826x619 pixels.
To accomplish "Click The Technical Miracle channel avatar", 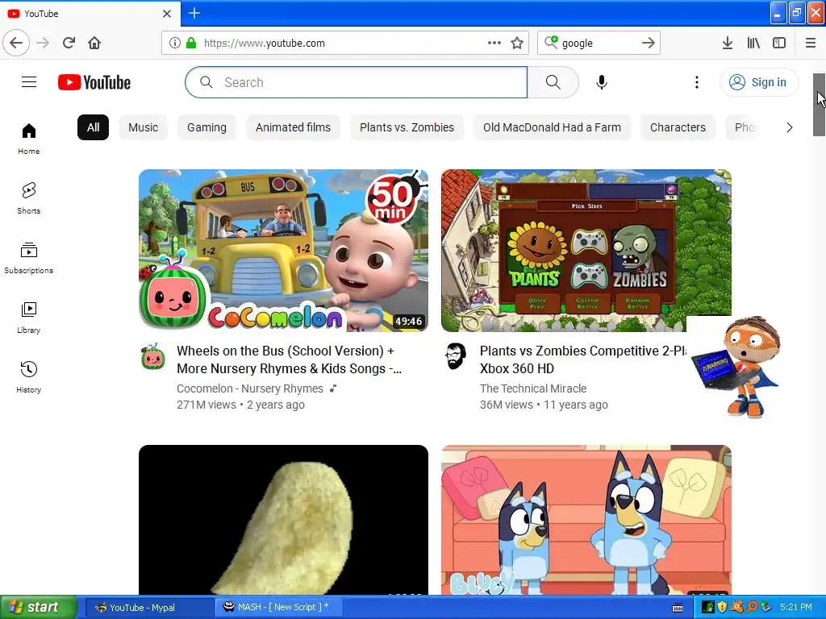I will (456, 356).
